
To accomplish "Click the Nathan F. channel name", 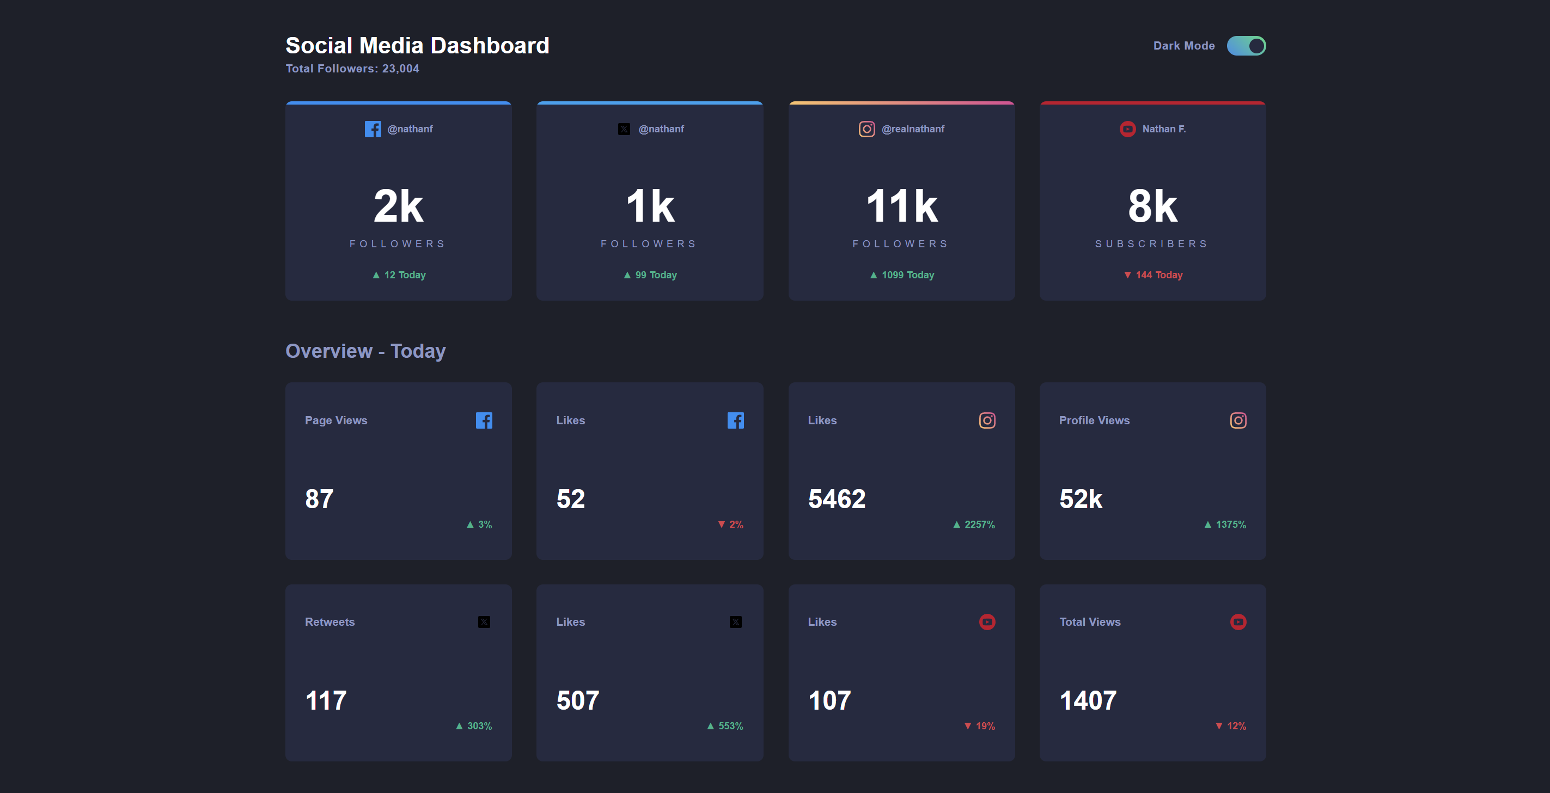I will point(1164,129).
